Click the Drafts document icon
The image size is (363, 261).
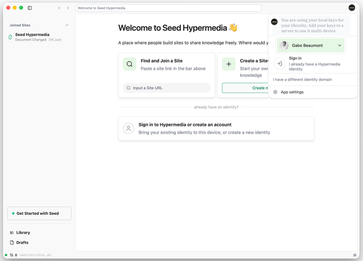[x=12, y=243]
